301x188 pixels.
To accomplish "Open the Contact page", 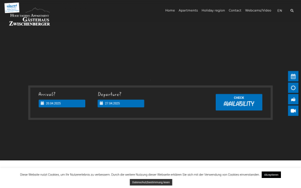I will (x=235, y=11).
